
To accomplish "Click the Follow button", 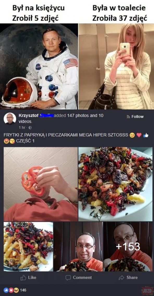I will (135, 117).
